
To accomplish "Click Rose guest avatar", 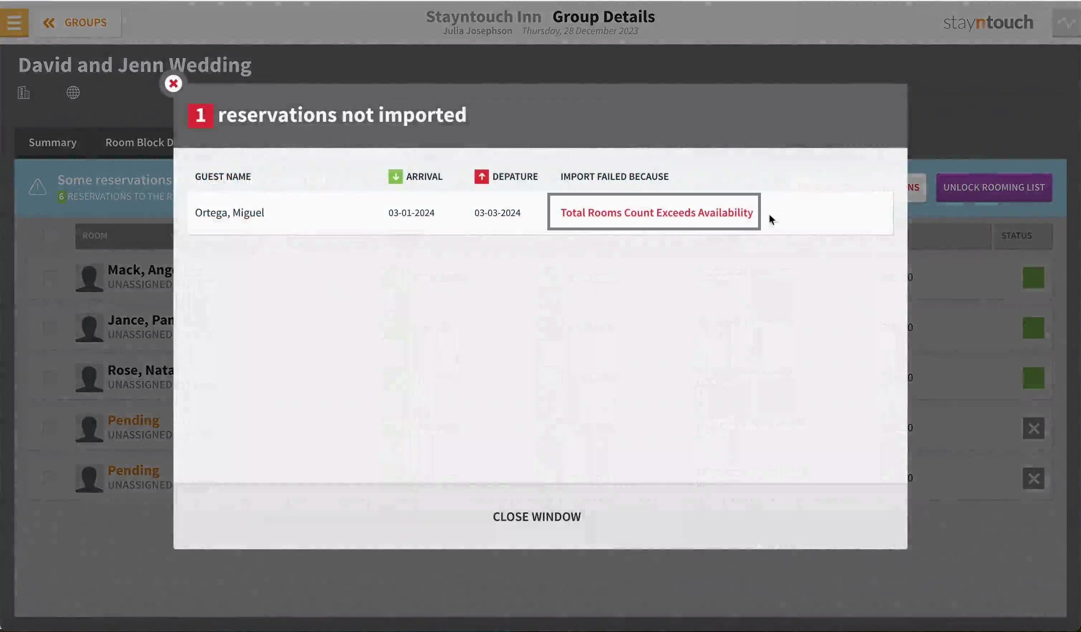I will [89, 378].
